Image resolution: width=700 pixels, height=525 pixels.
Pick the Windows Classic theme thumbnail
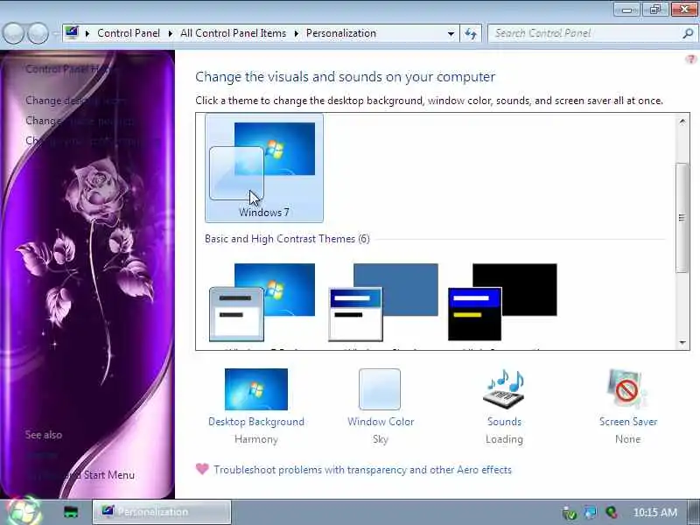[383, 302]
